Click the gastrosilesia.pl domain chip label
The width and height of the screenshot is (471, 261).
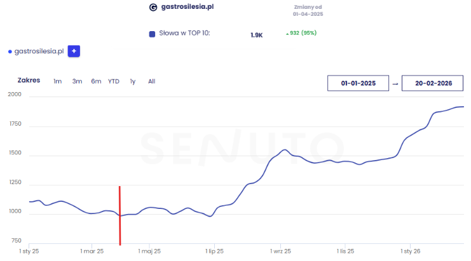coord(39,51)
